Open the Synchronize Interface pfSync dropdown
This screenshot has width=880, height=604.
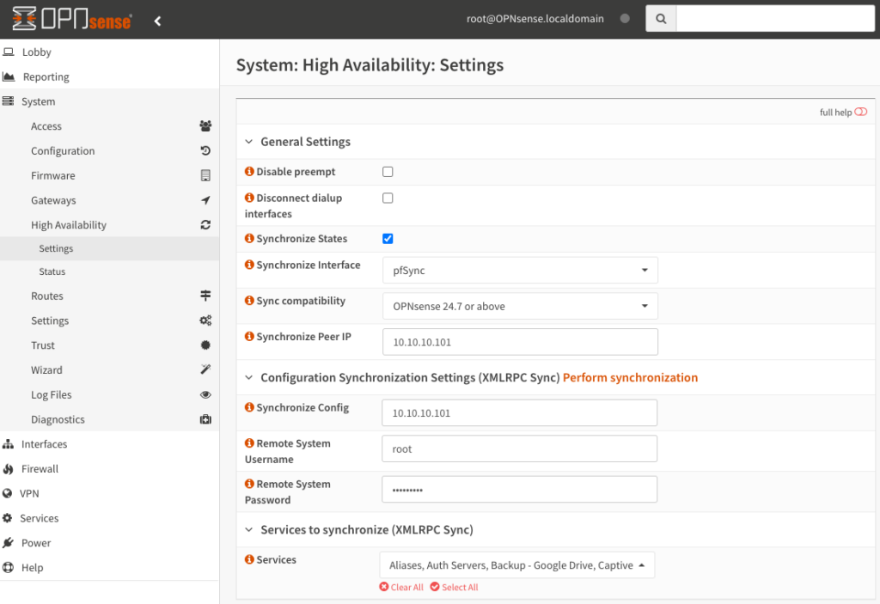coord(520,270)
